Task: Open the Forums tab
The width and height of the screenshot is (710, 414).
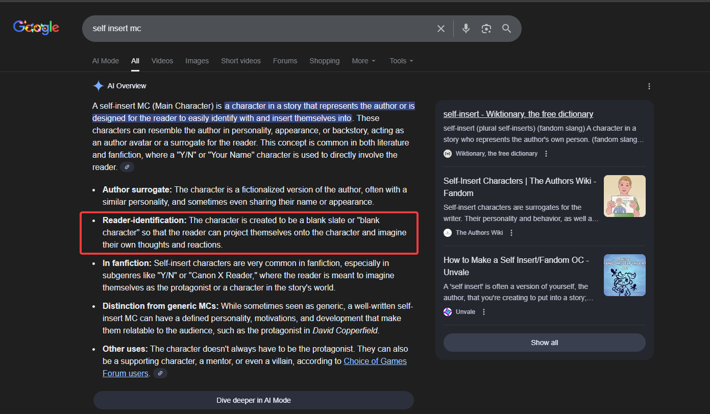Action: pos(285,61)
